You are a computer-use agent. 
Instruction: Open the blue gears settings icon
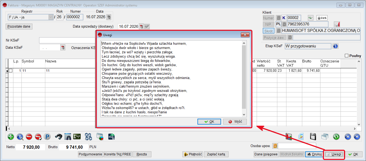click(x=88, y=137)
